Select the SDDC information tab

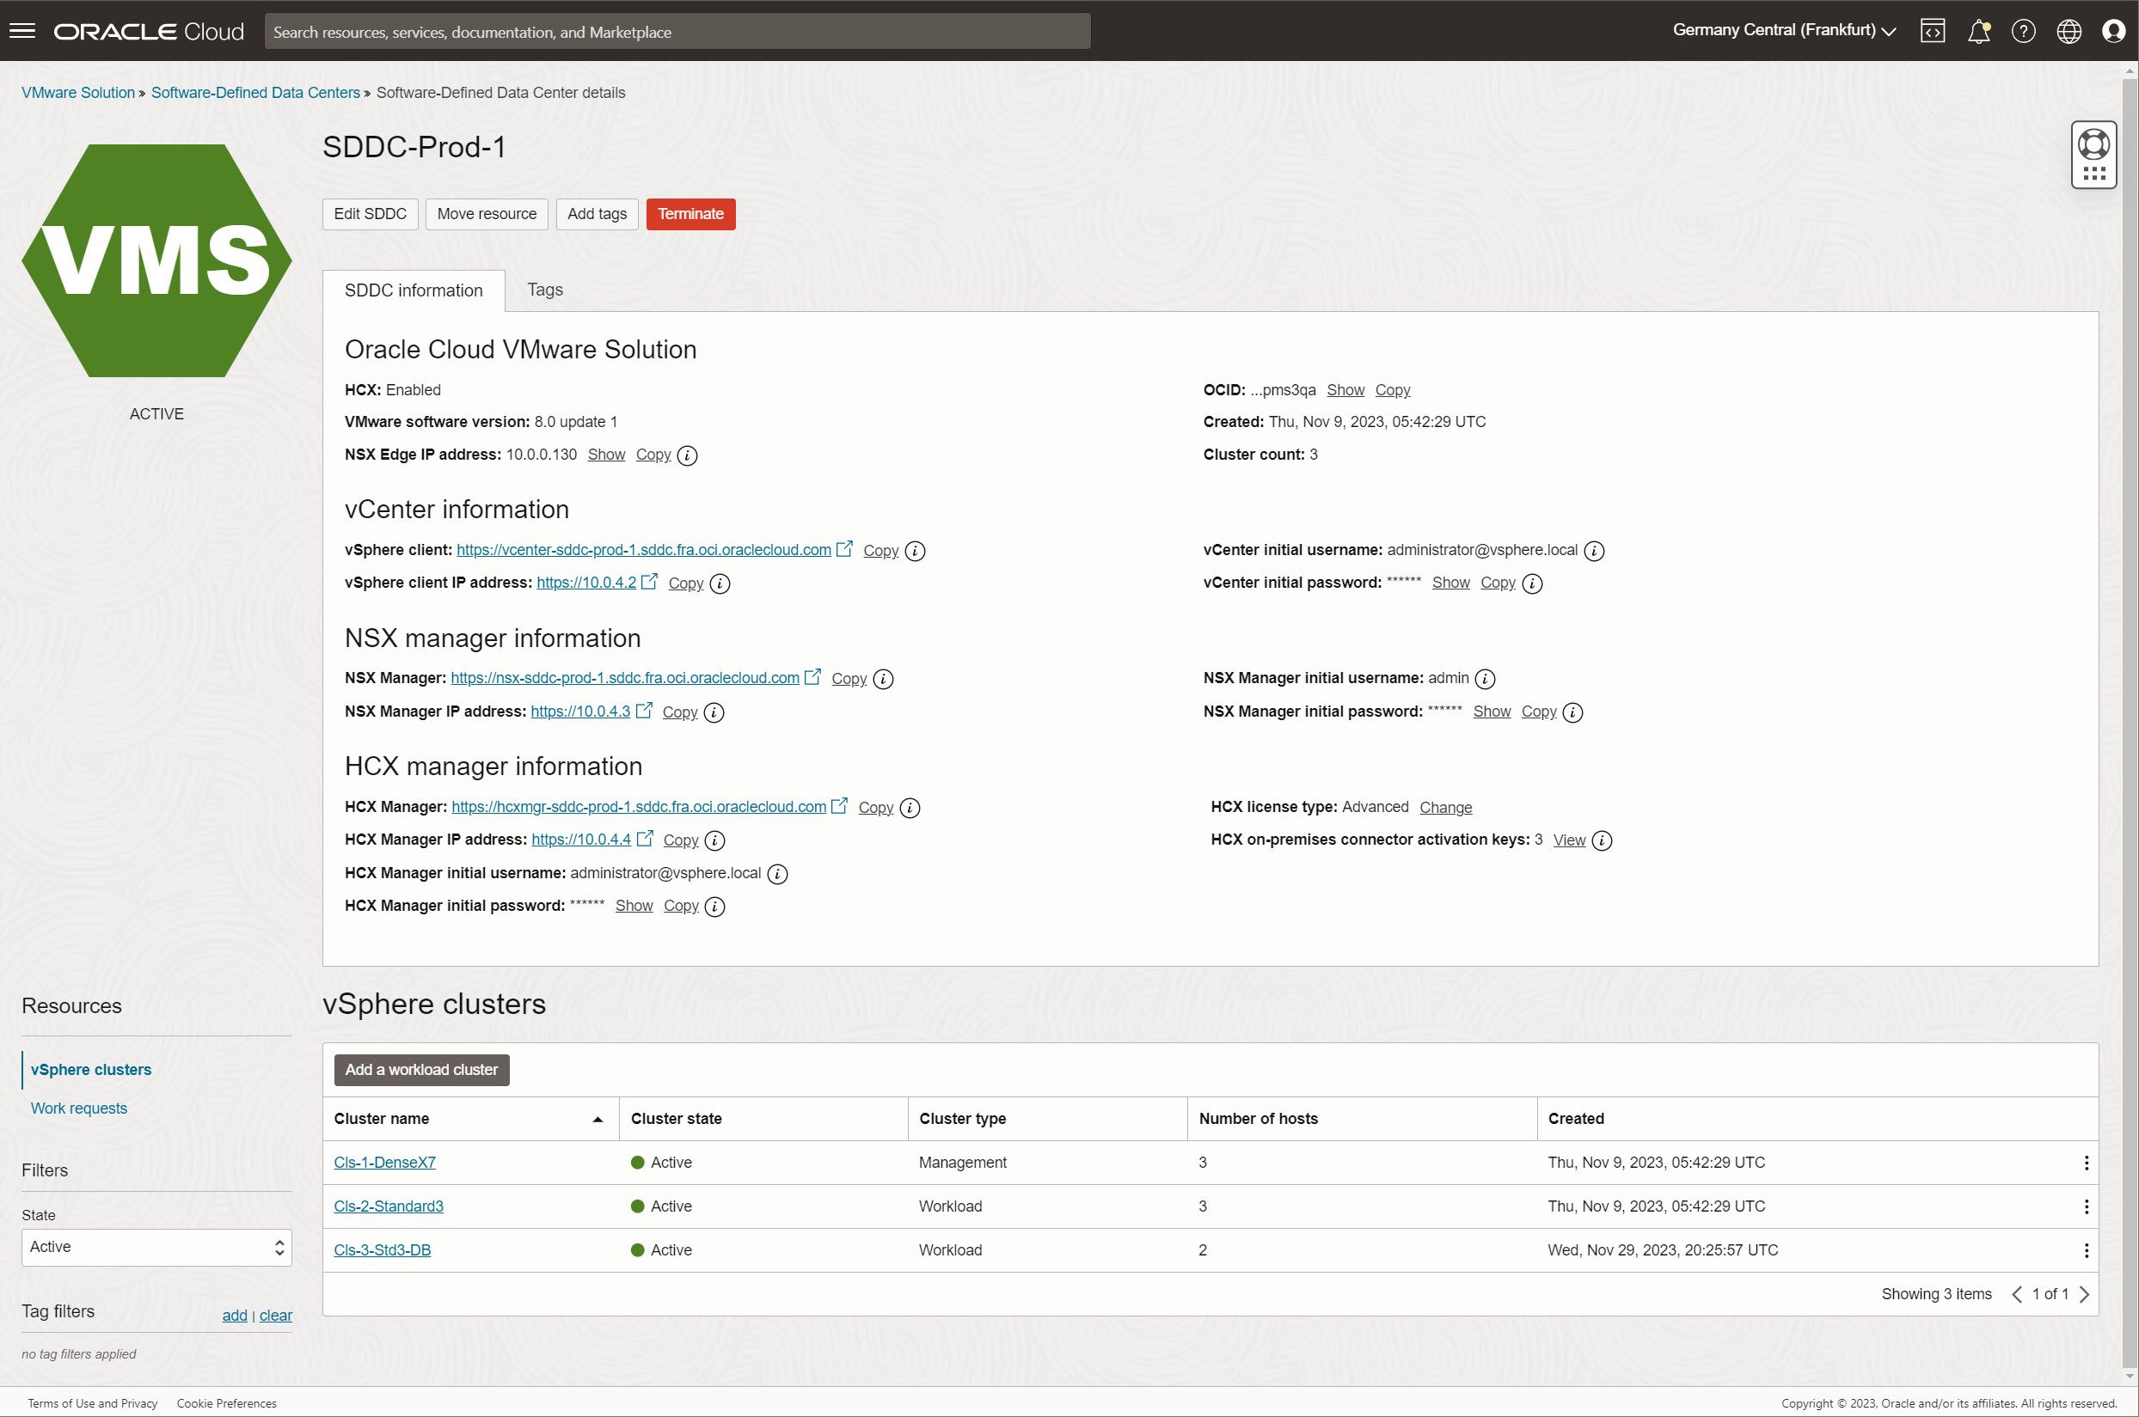click(x=413, y=290)
